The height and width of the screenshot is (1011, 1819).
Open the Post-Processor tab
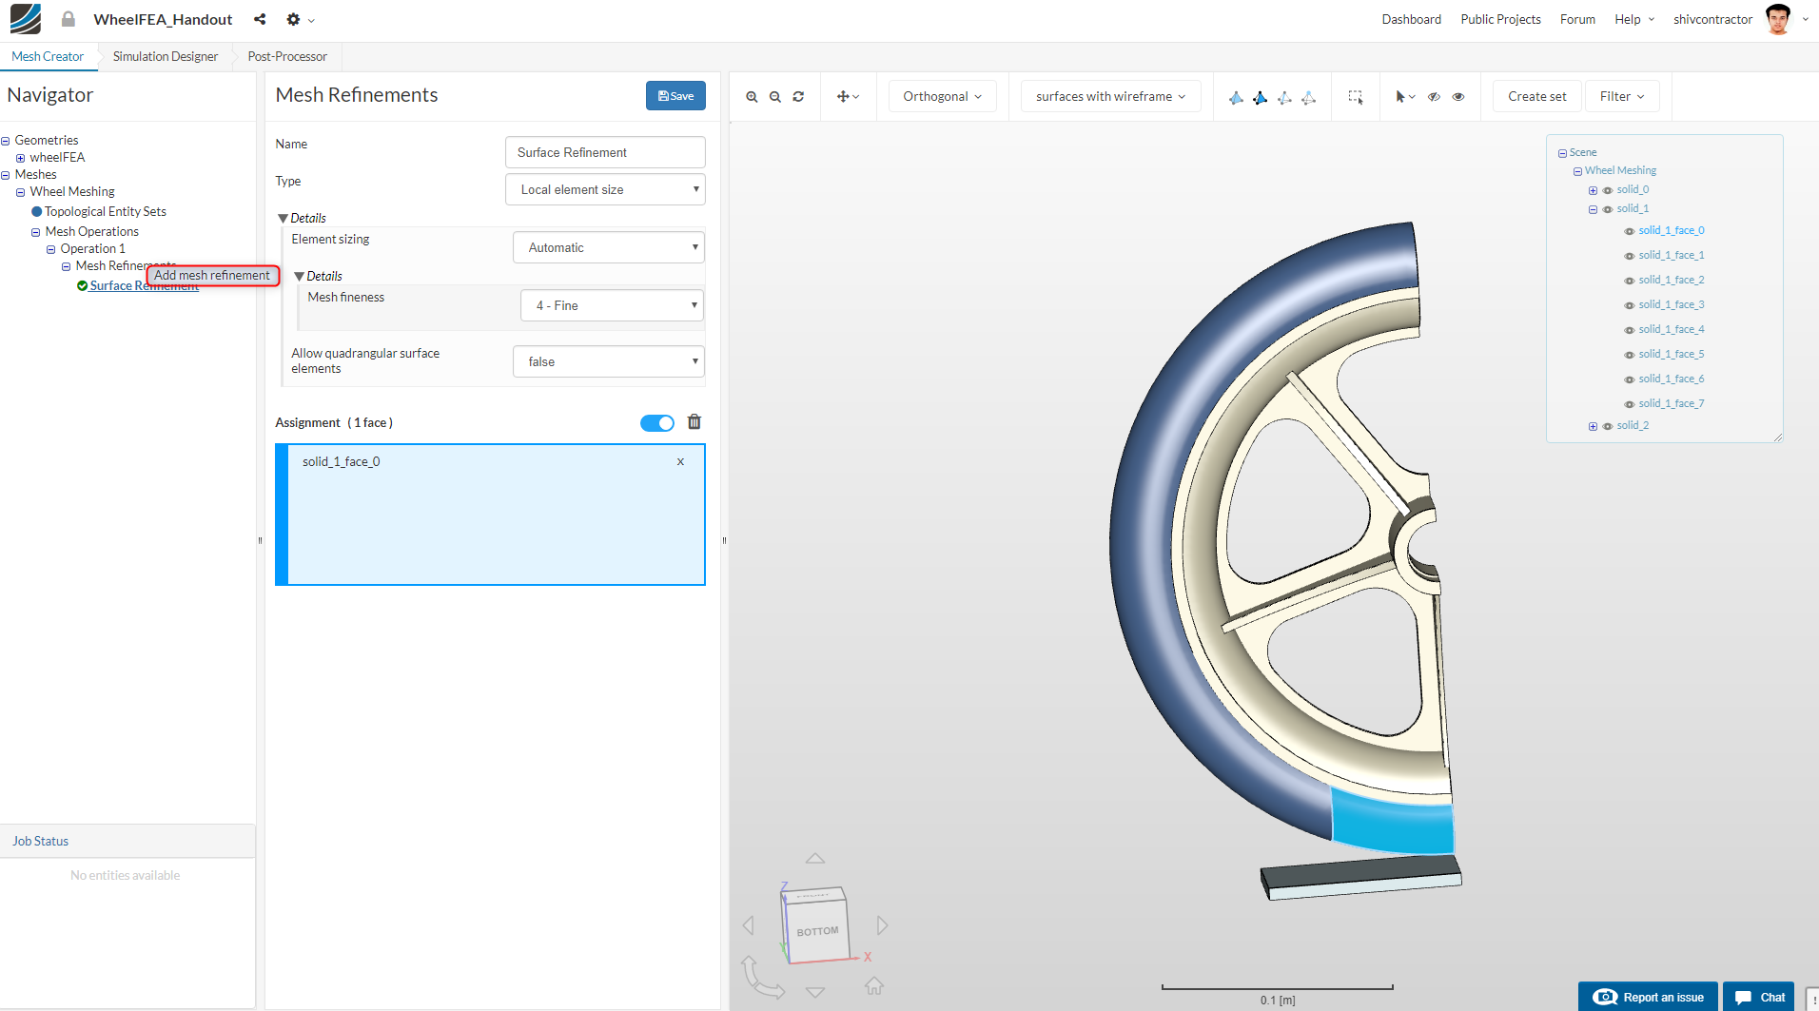pyautogui.click(x=287, y=56)
